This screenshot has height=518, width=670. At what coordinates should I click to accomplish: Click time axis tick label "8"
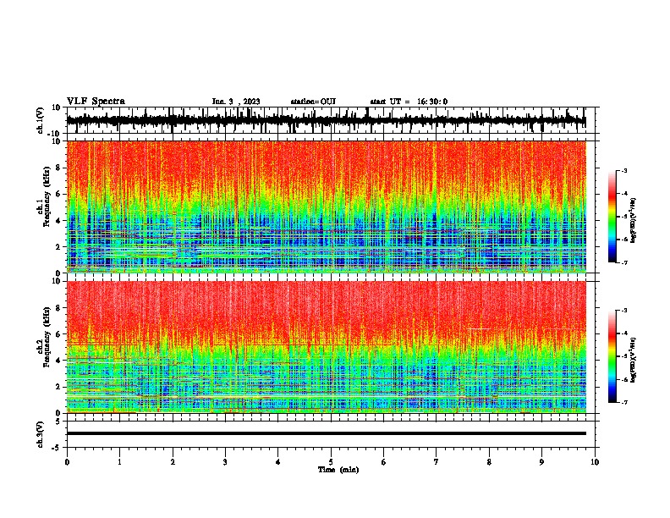(x=489, y=462)
